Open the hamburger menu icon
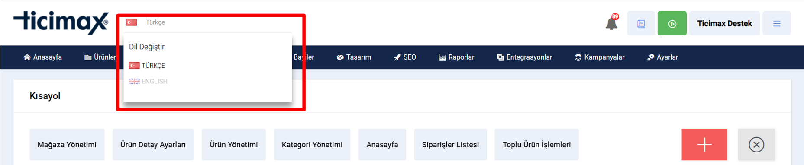This screenshot has height=165, width=804. pyautogui.click(x=777, y=23)
